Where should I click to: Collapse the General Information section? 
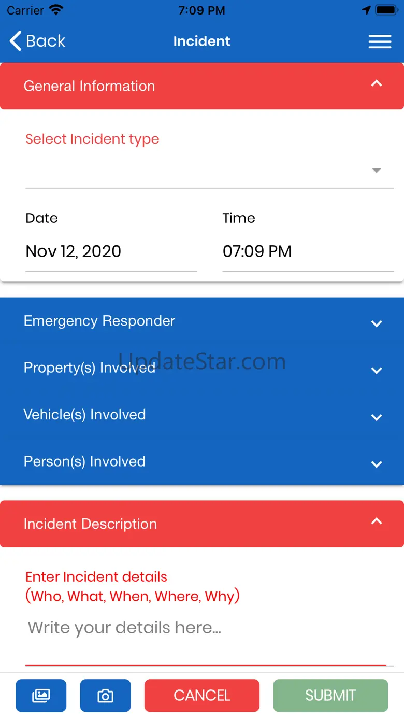click(377, 84)
